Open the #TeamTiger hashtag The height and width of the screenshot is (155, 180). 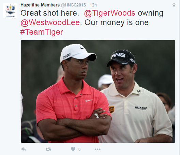[42, 32]
